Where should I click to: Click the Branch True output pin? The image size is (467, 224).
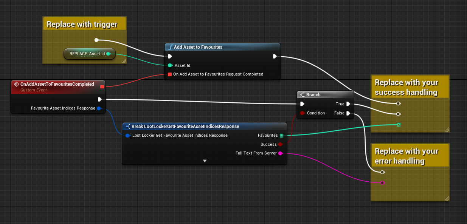(x=348, y=104)
